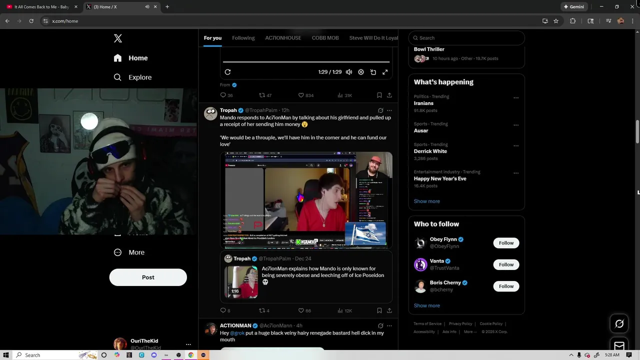Open options for Happy New Year's Eve trend
Screen dimensions: 640x360
516,173
